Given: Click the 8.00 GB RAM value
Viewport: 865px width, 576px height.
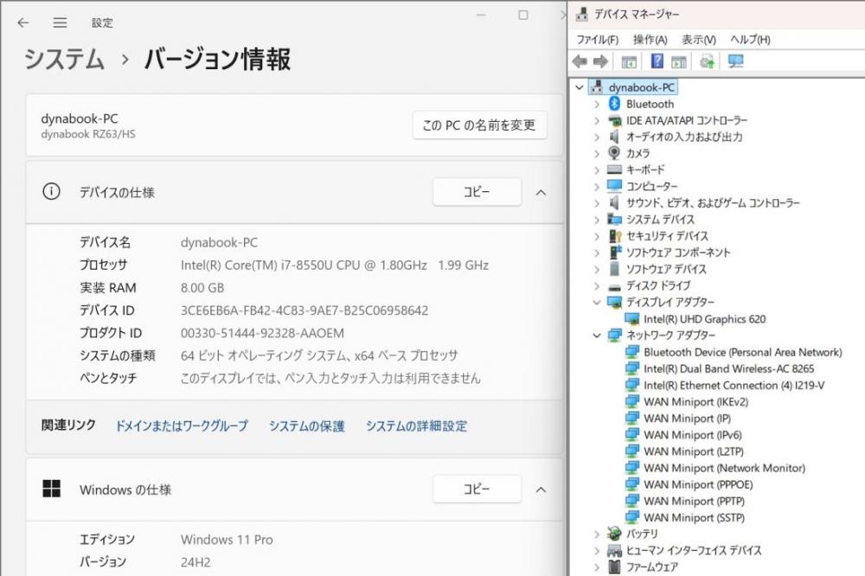Looking at the screenshot, I should point(202,287).
